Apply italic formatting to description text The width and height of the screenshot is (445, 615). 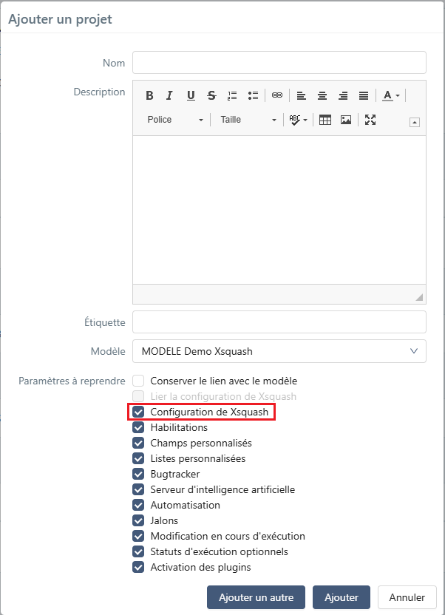(x=169, y=95)
